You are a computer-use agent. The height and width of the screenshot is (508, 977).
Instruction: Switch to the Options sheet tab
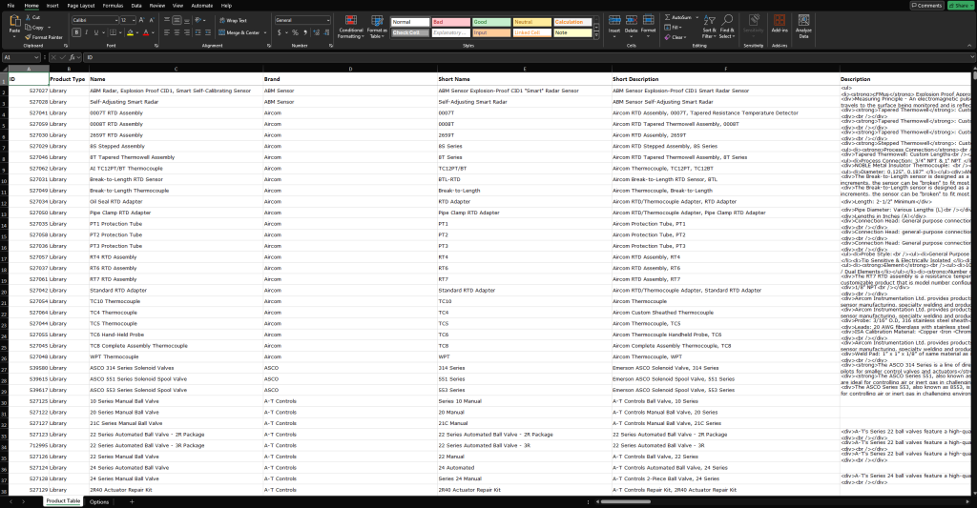click(x=99, y=501)
